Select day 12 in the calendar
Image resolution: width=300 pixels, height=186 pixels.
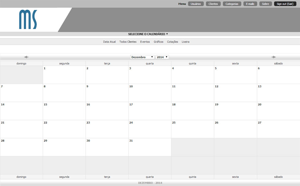coord(235,93)
